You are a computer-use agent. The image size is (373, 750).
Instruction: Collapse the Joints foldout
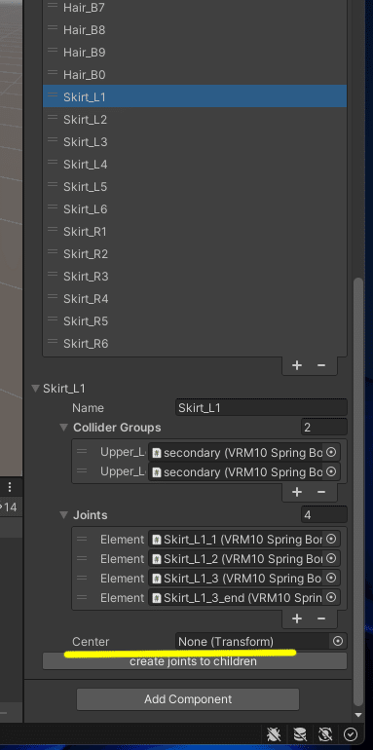tap(64, 515)
